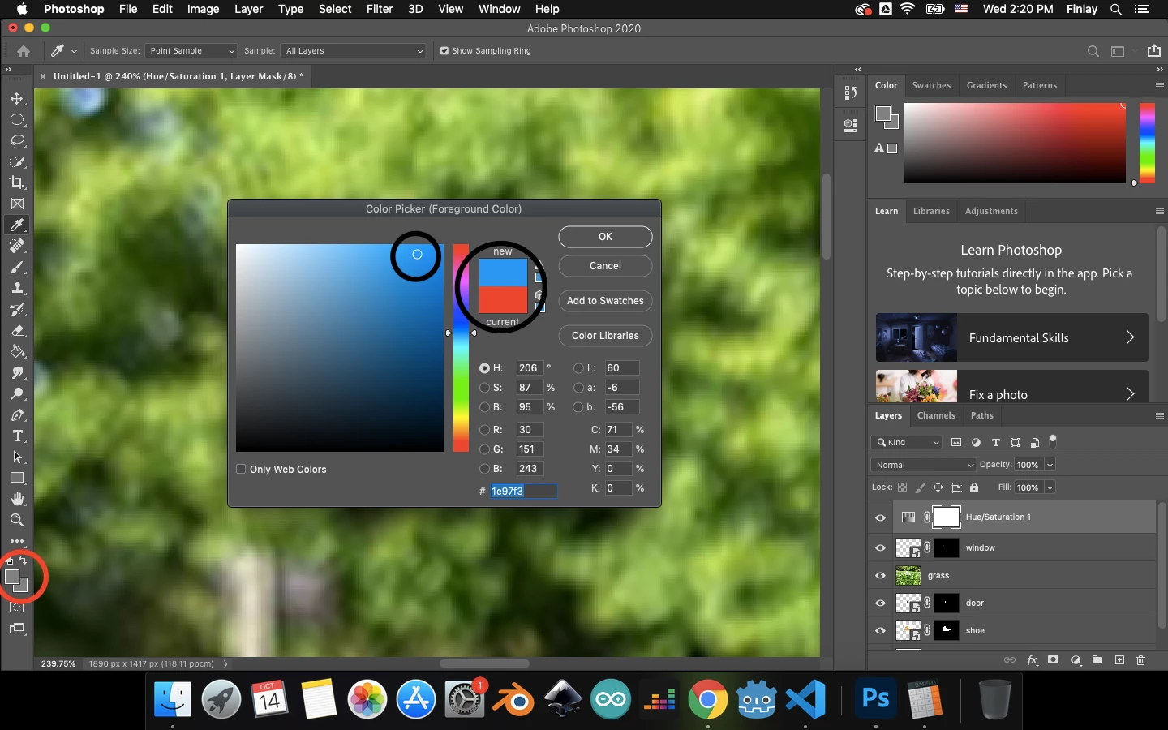Open the blend mode Normal dropdown
This screenshot has height=730, width=1168.
click(x=923, y=465)
